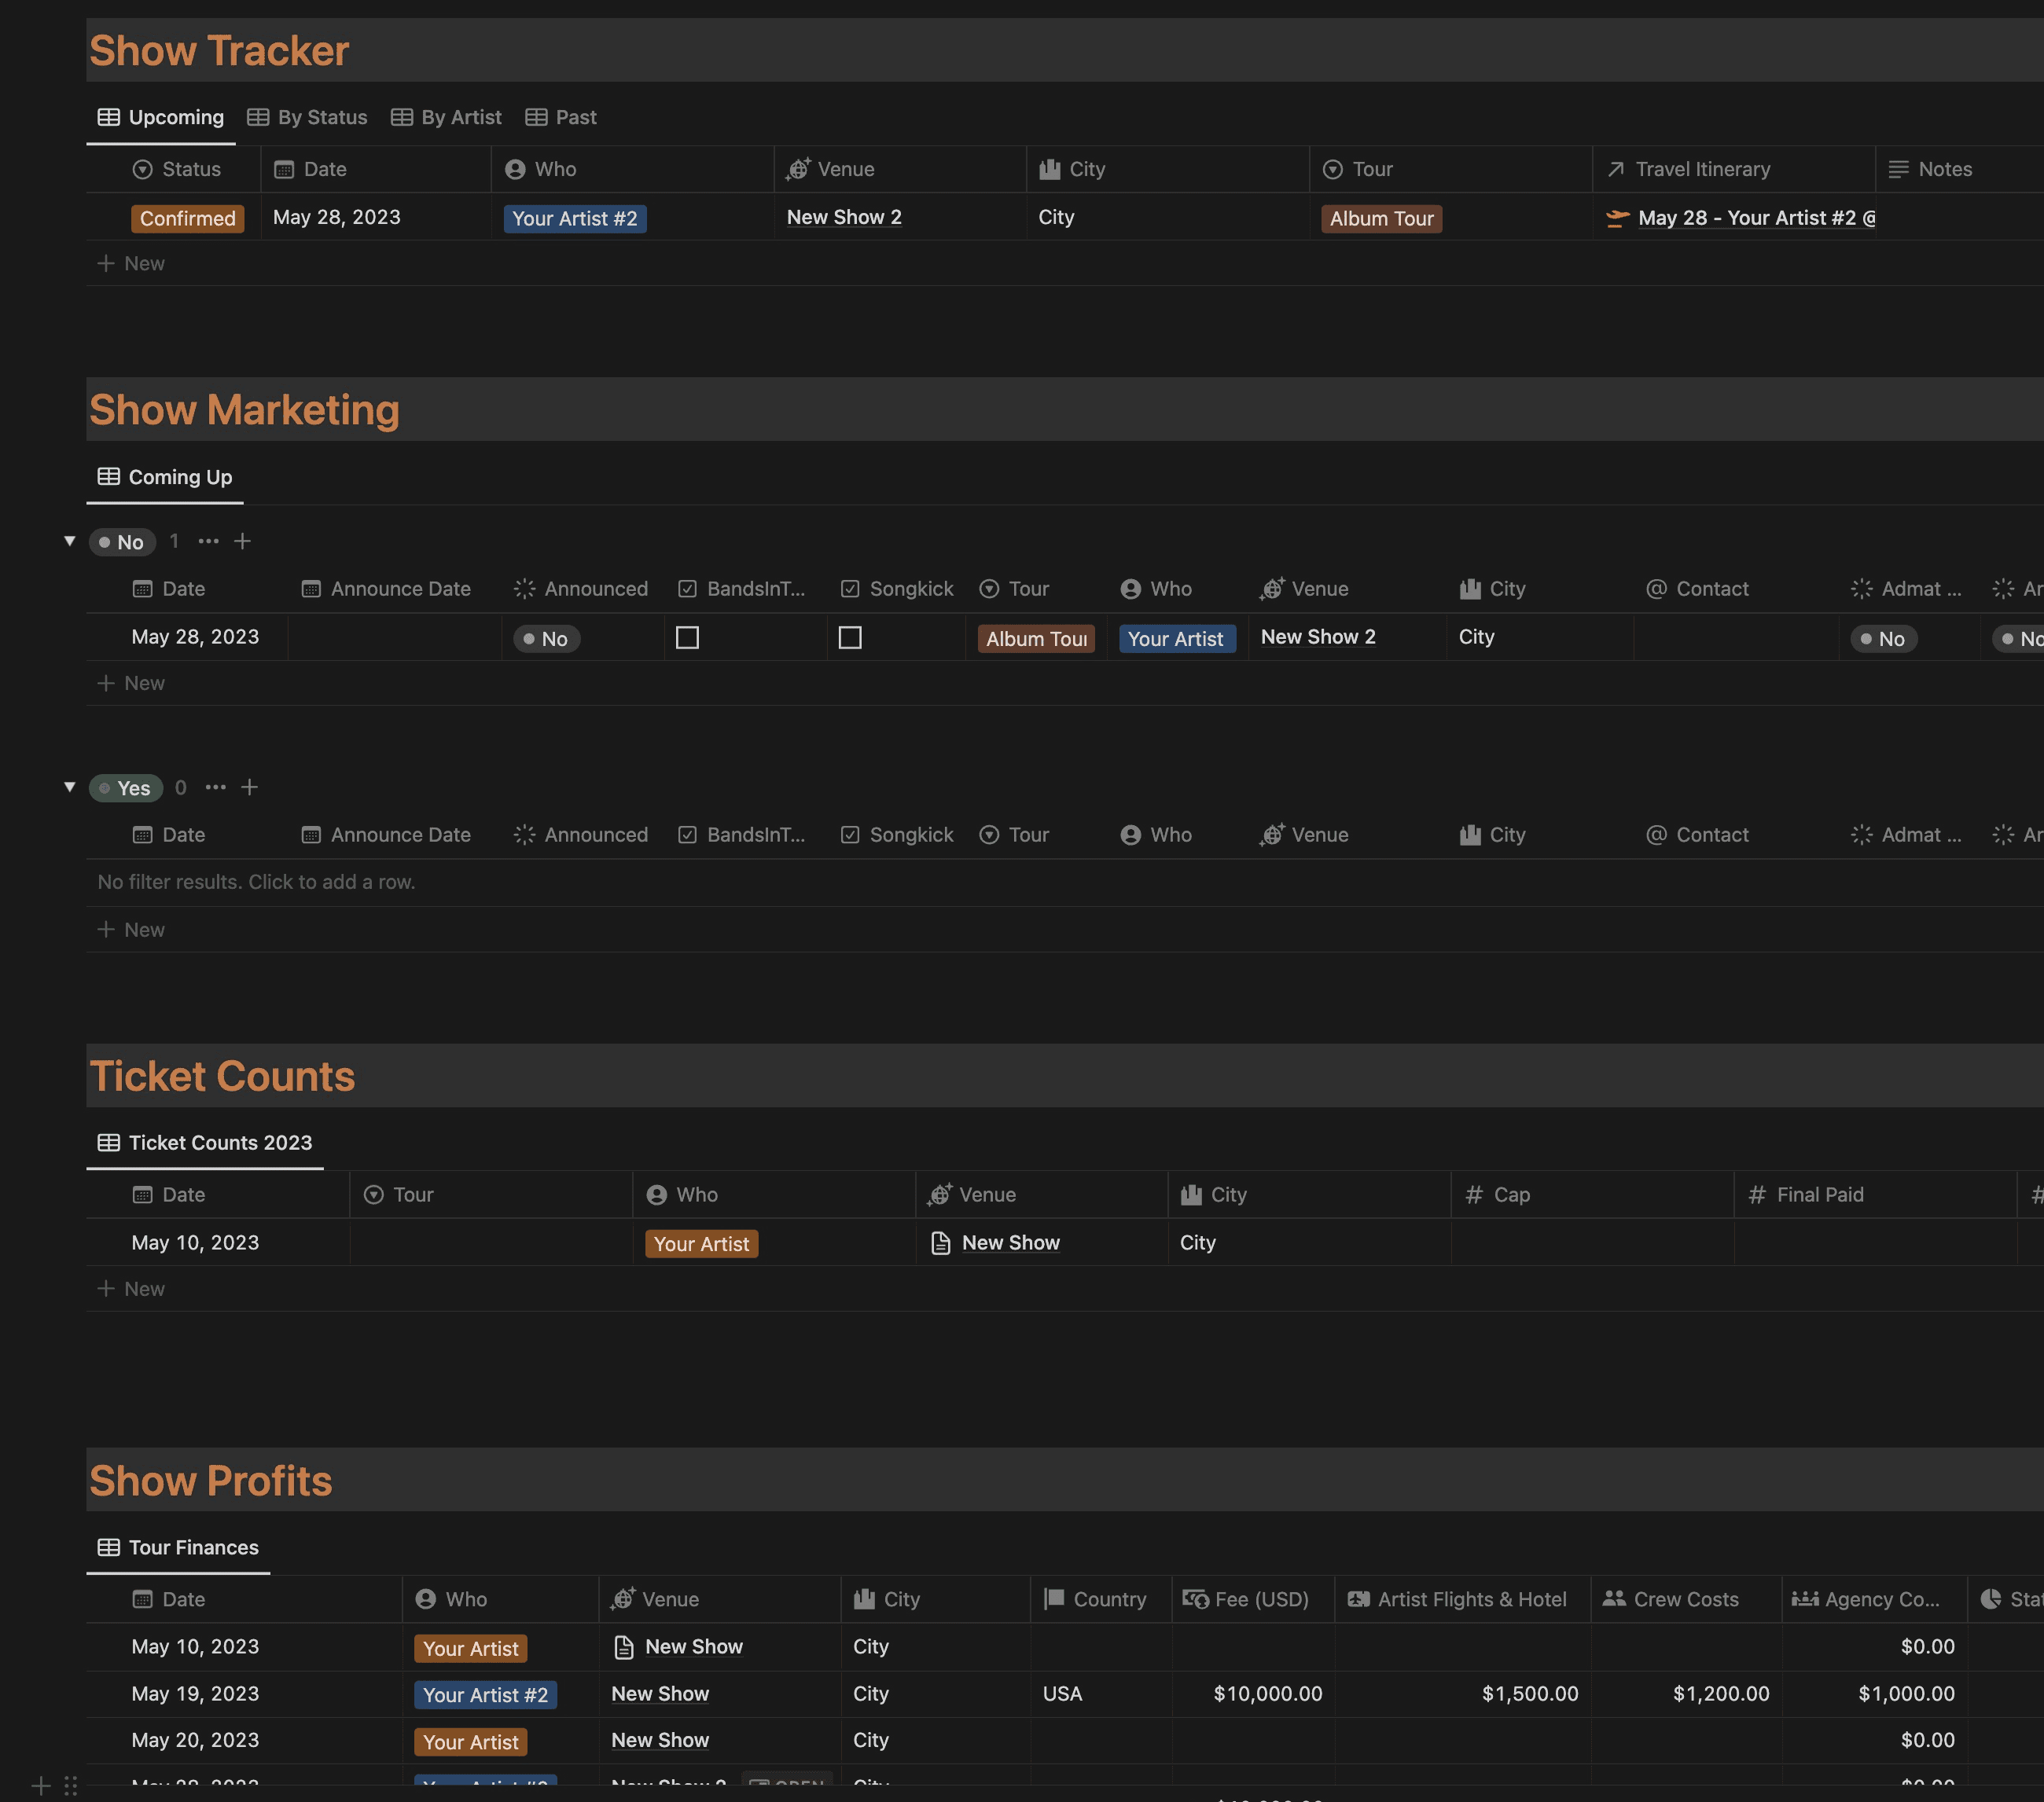Click the airplane icon in the Travel Itinerary cell

[1616, 218]
